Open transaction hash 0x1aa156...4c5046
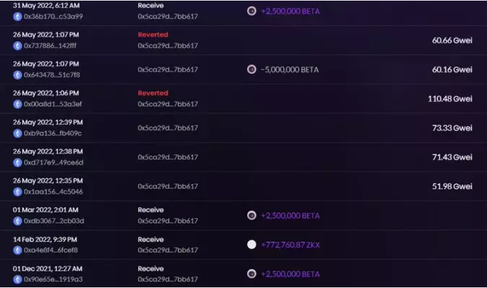The image size is (487, 288). tap(53, 192)
